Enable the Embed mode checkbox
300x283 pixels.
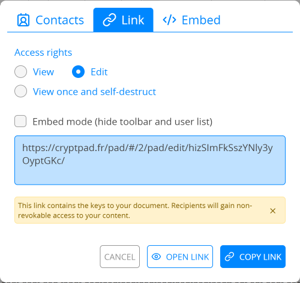point(20,121)
